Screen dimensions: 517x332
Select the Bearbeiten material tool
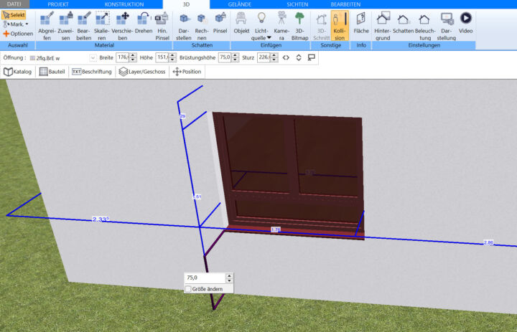pyautogui.click(x=84, y=26)
